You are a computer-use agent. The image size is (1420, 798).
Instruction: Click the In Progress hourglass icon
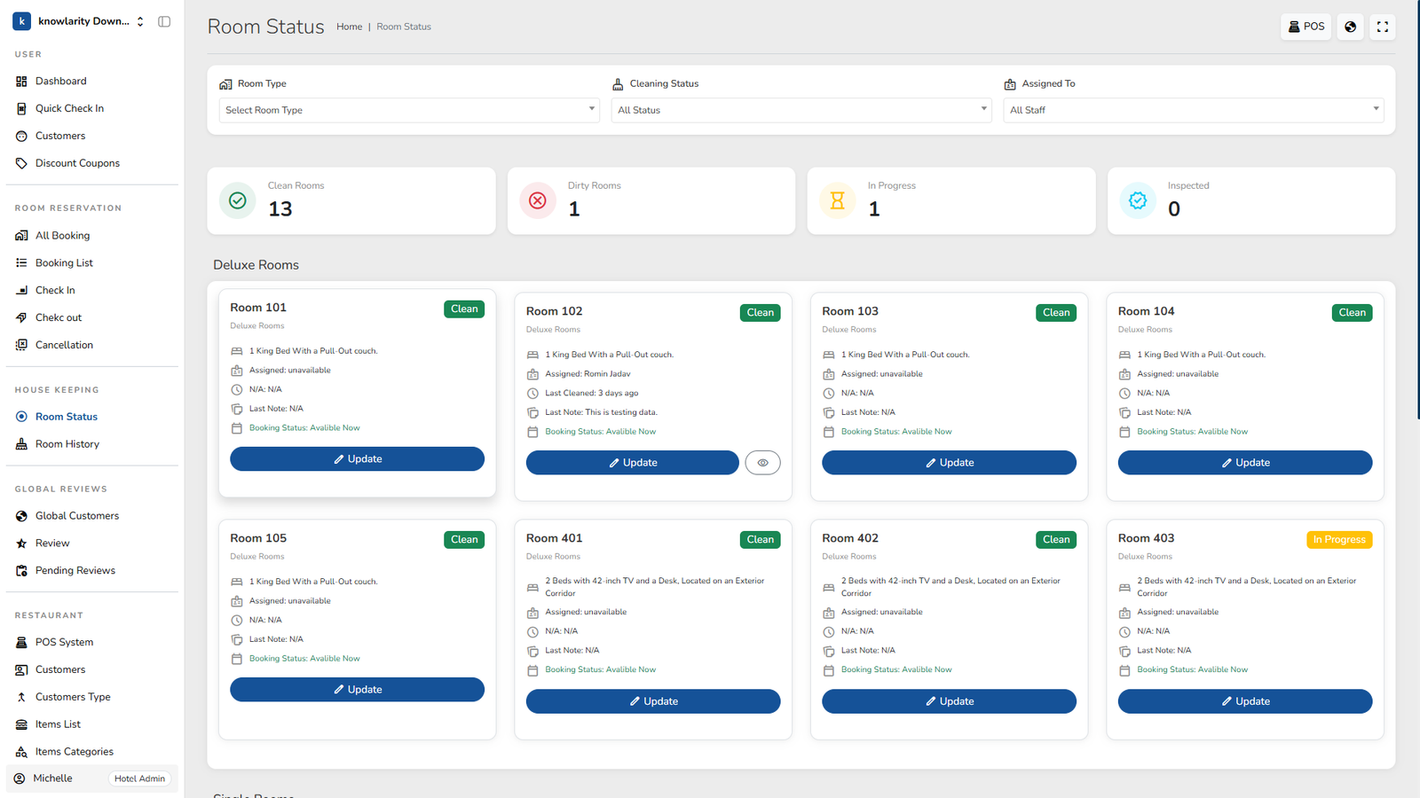[837, 201]
